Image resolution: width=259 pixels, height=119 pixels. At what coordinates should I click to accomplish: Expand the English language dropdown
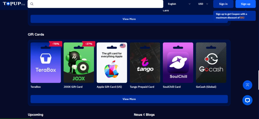coord(179,4)
